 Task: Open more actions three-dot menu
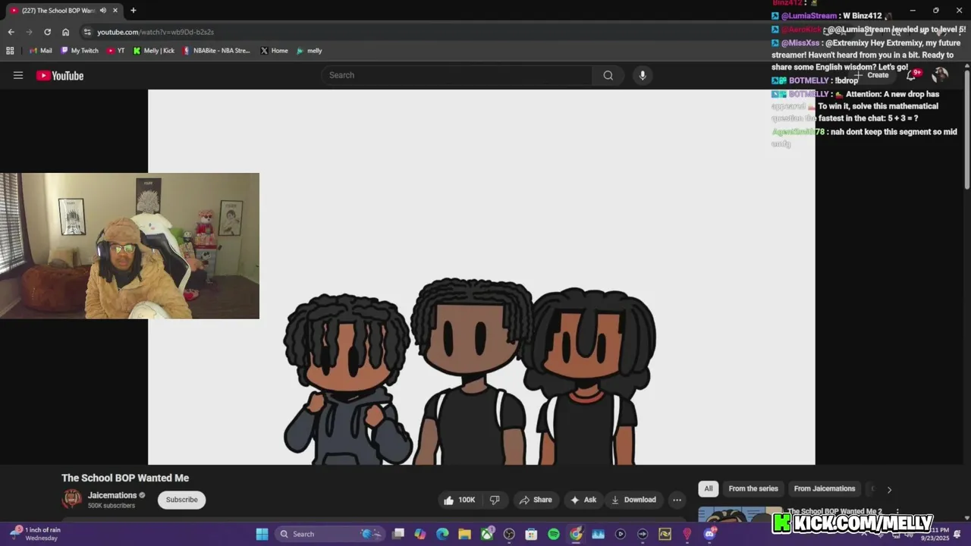677,500
